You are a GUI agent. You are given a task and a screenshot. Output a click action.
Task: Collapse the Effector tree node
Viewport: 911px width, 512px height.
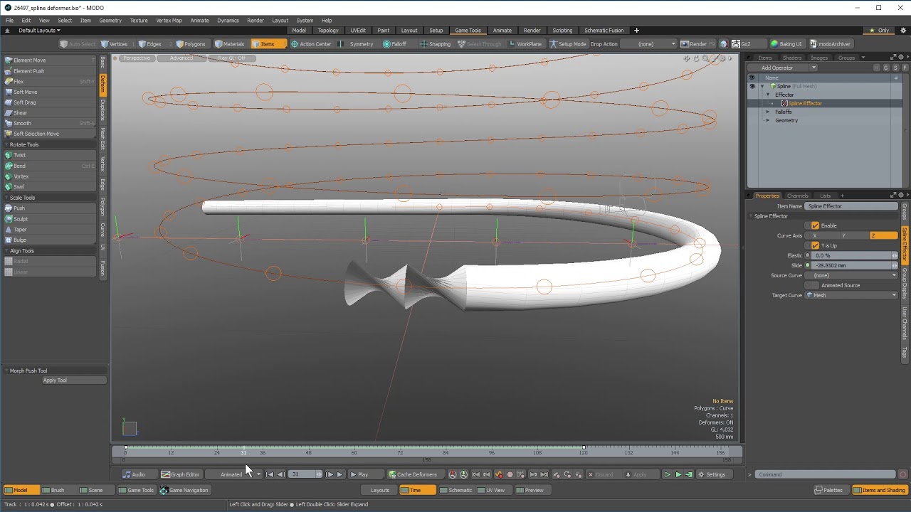(767, 95)
